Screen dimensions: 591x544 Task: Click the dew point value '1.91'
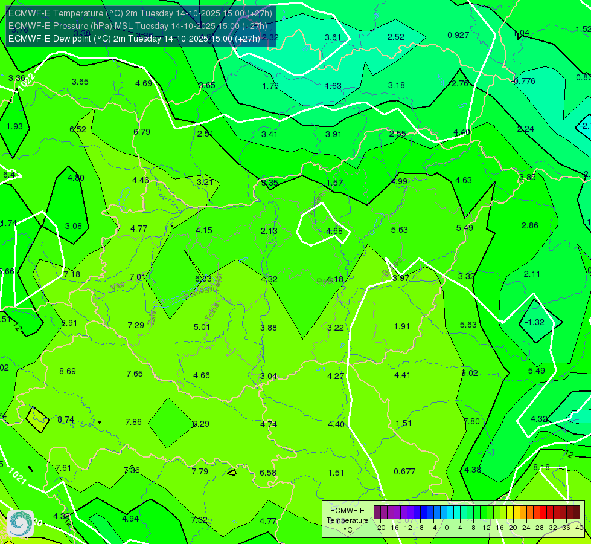(x=402, y=326)
